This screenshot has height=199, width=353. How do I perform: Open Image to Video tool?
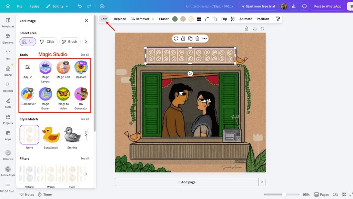click(63, 98)
